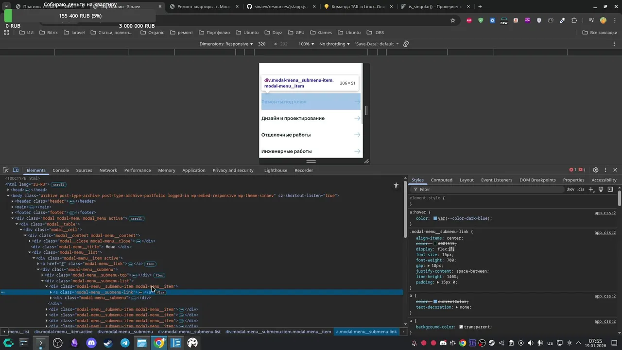
Task: Open the Event Listeners tab
Action: click(497, 180)
